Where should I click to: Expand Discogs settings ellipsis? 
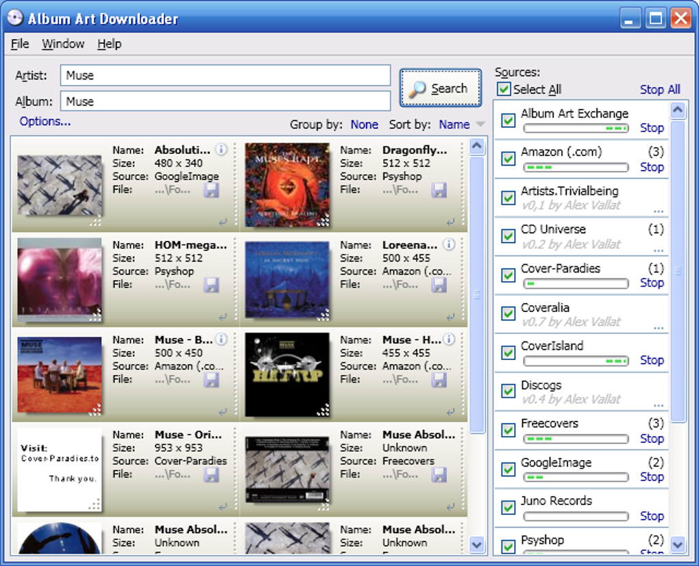(x=659, y=405)
